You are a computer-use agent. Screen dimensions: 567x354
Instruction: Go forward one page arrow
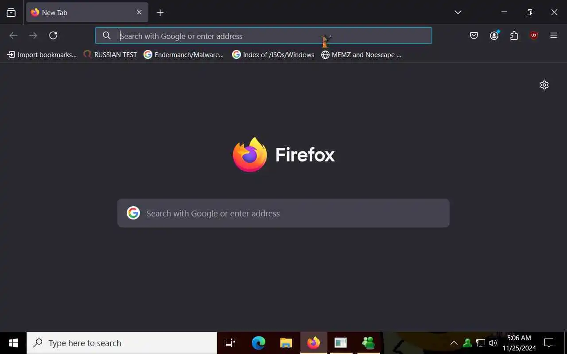tap(33, 35)
